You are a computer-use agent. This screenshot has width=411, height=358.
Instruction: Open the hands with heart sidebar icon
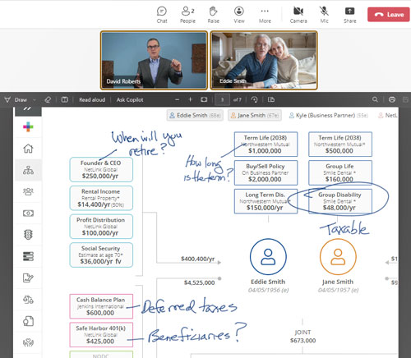tap(28, 342)
